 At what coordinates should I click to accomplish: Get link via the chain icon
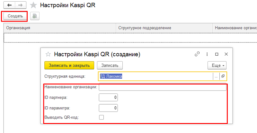pos(197,54)
